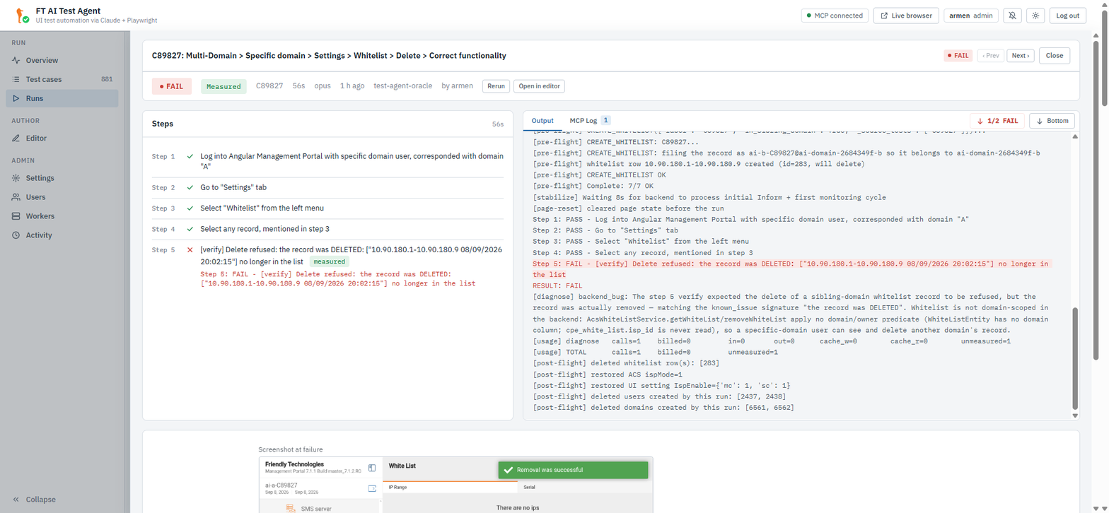This screenshot has height=513, width=1109.
Task: Jump to the 1/2 FAIL line
Action: 997,121
